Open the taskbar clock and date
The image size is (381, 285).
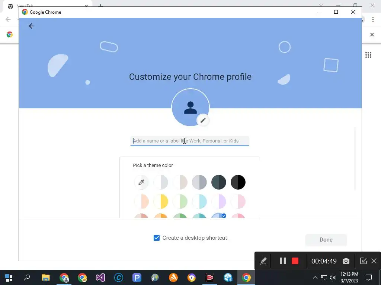pyautogui.click(x=349, y=278)
